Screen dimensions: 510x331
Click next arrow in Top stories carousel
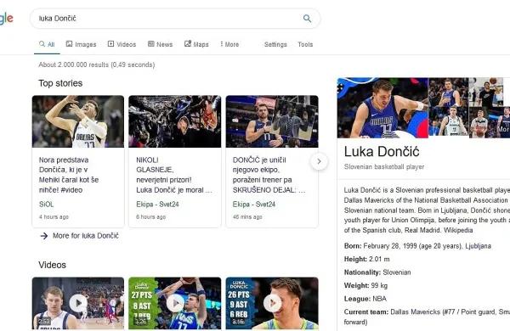tap(319, 161)
